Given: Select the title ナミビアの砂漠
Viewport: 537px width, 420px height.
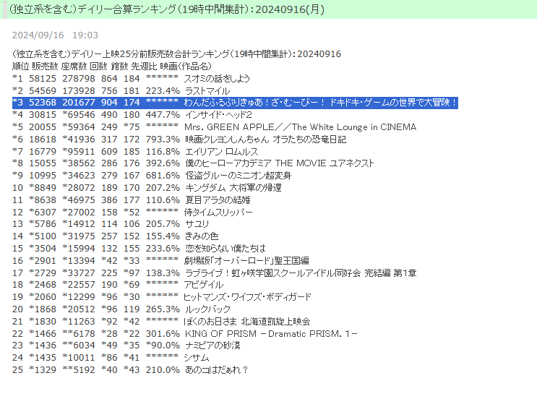Looking at the screenshot, I should point(212,346).
